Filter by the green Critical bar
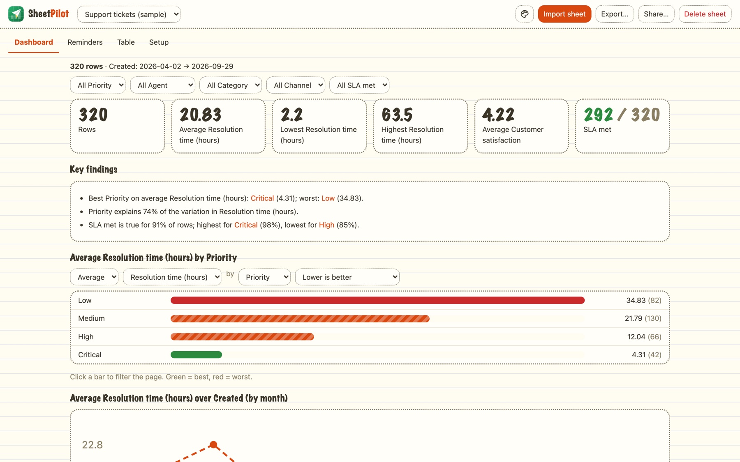 (x=196, y=355)
